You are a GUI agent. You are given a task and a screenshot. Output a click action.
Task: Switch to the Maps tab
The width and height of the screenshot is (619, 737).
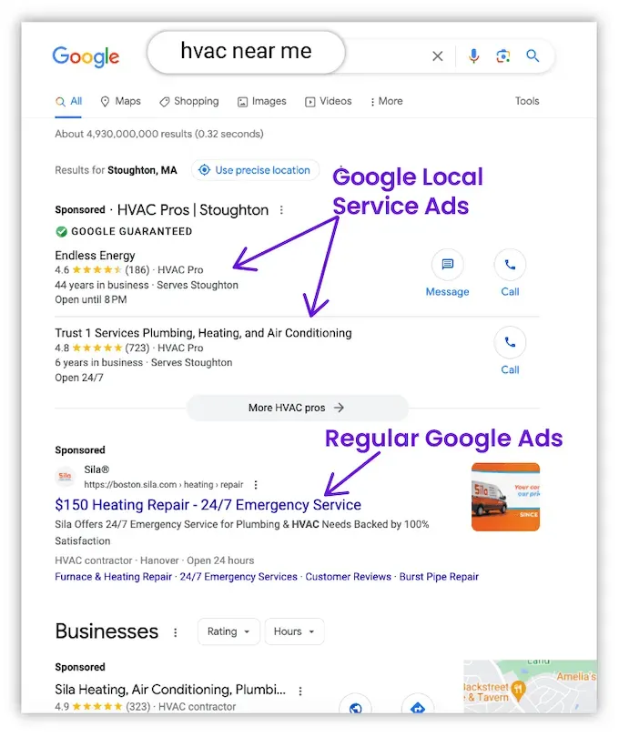(120, 101)
